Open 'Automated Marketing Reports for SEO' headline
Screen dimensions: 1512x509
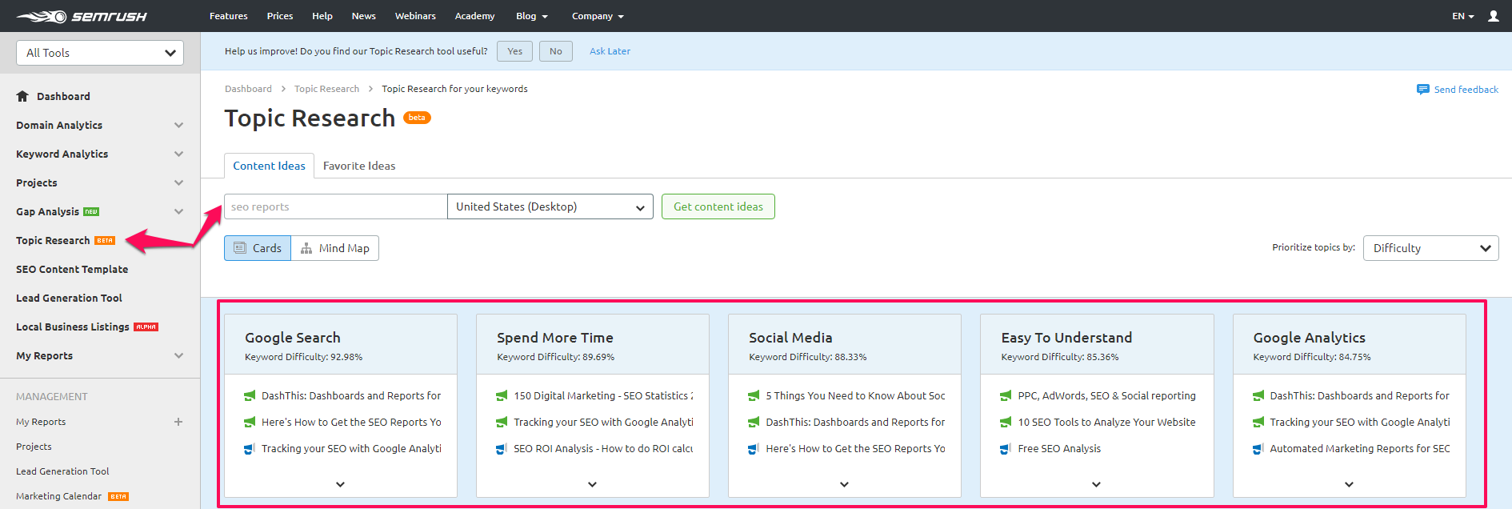[x=1360, y=449]
